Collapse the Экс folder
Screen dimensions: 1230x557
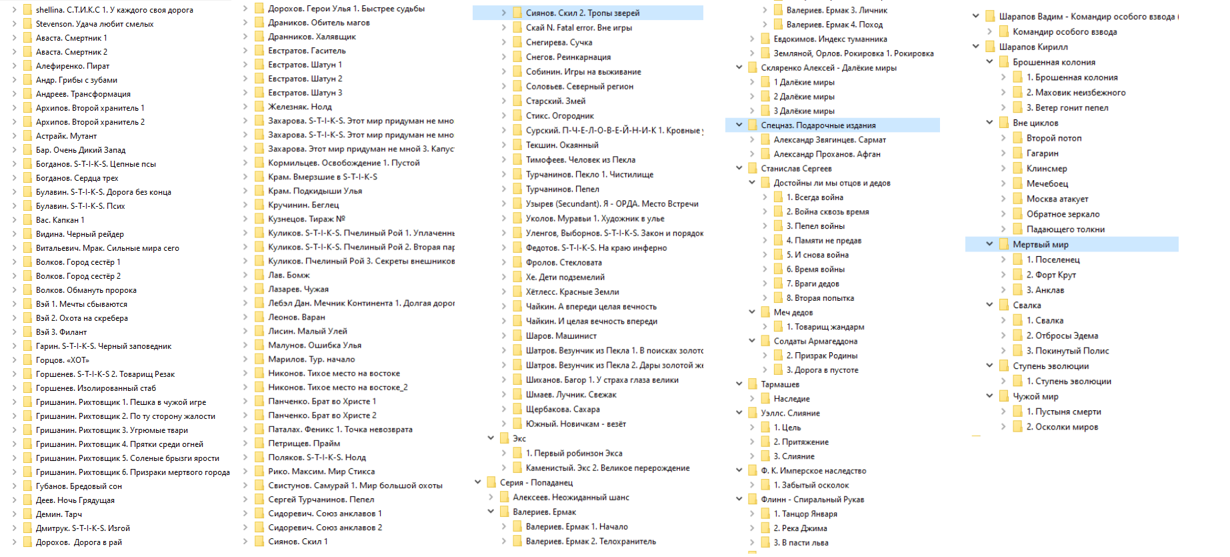pyautogui.click(x=491, y=438)
